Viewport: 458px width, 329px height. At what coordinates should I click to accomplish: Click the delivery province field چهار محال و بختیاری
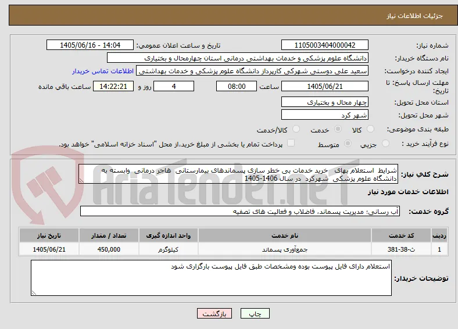click(x=325, y=102)
